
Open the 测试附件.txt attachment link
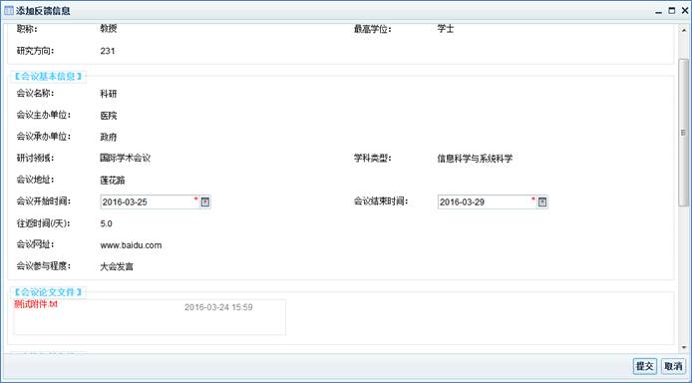pos(36,304)
